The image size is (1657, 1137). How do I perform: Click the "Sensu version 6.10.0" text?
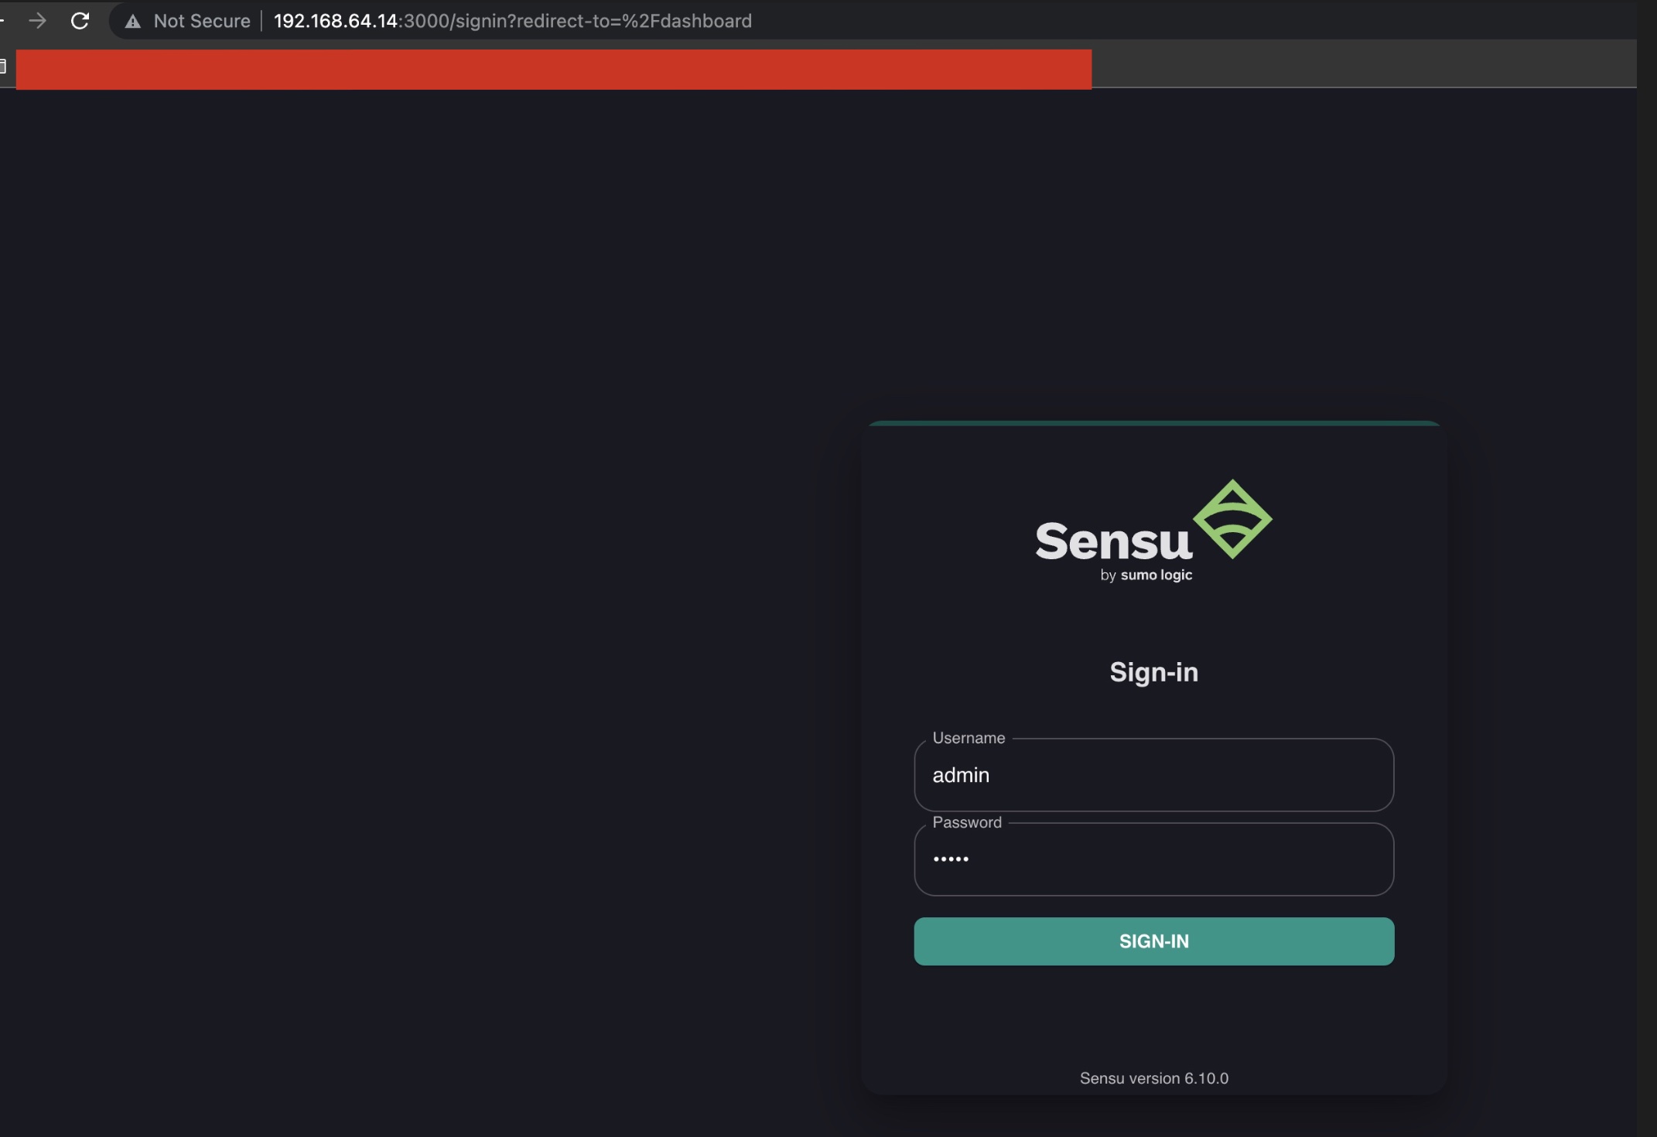pos(1153,1078)
